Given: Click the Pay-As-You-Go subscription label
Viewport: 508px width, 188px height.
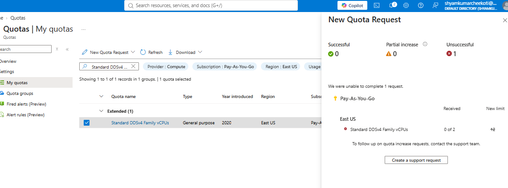Looking at the screenshot, I should [x=358, y=98].
